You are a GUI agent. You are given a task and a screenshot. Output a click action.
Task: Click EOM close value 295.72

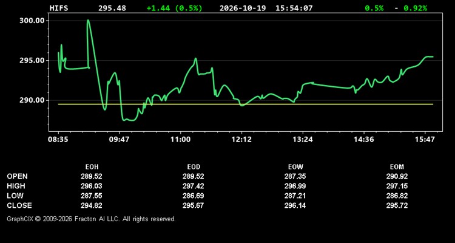397,205
